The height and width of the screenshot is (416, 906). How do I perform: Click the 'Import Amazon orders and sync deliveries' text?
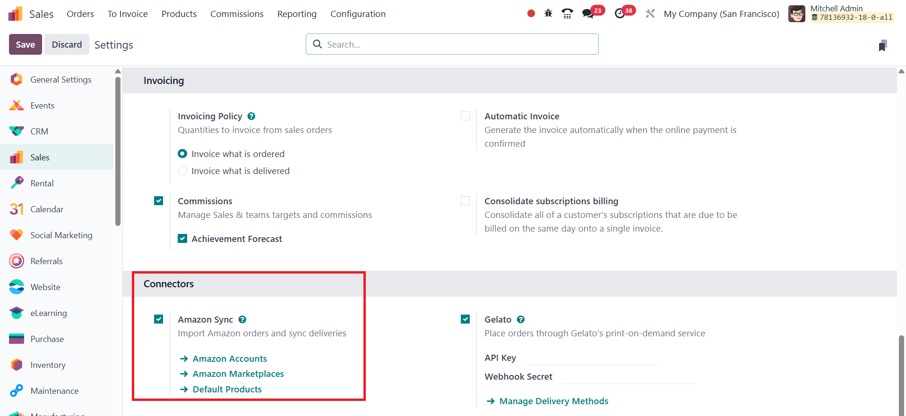[262, 333]
